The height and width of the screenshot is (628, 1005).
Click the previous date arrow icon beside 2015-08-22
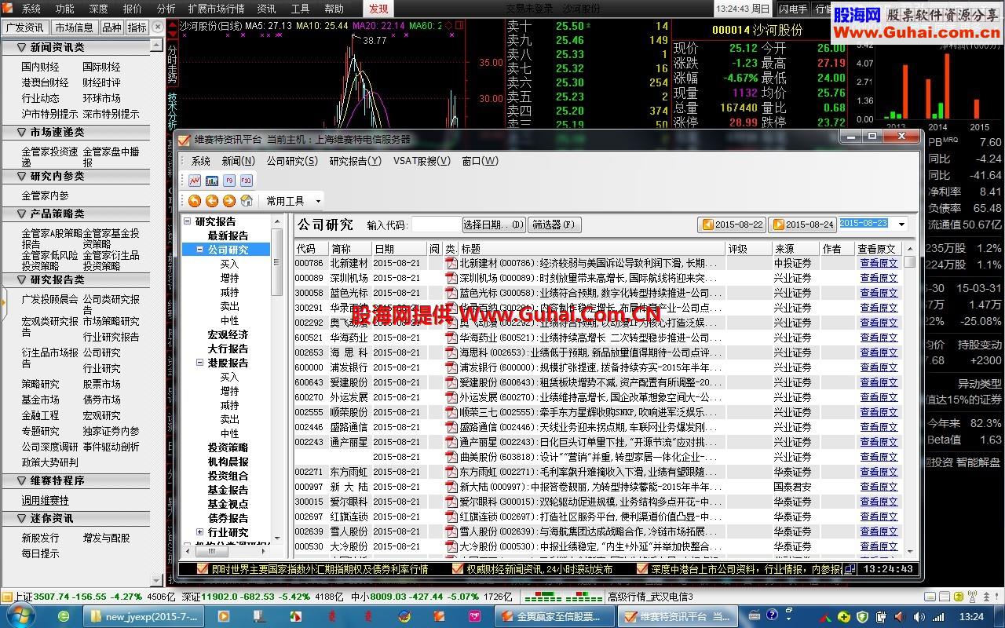point(707,225)
